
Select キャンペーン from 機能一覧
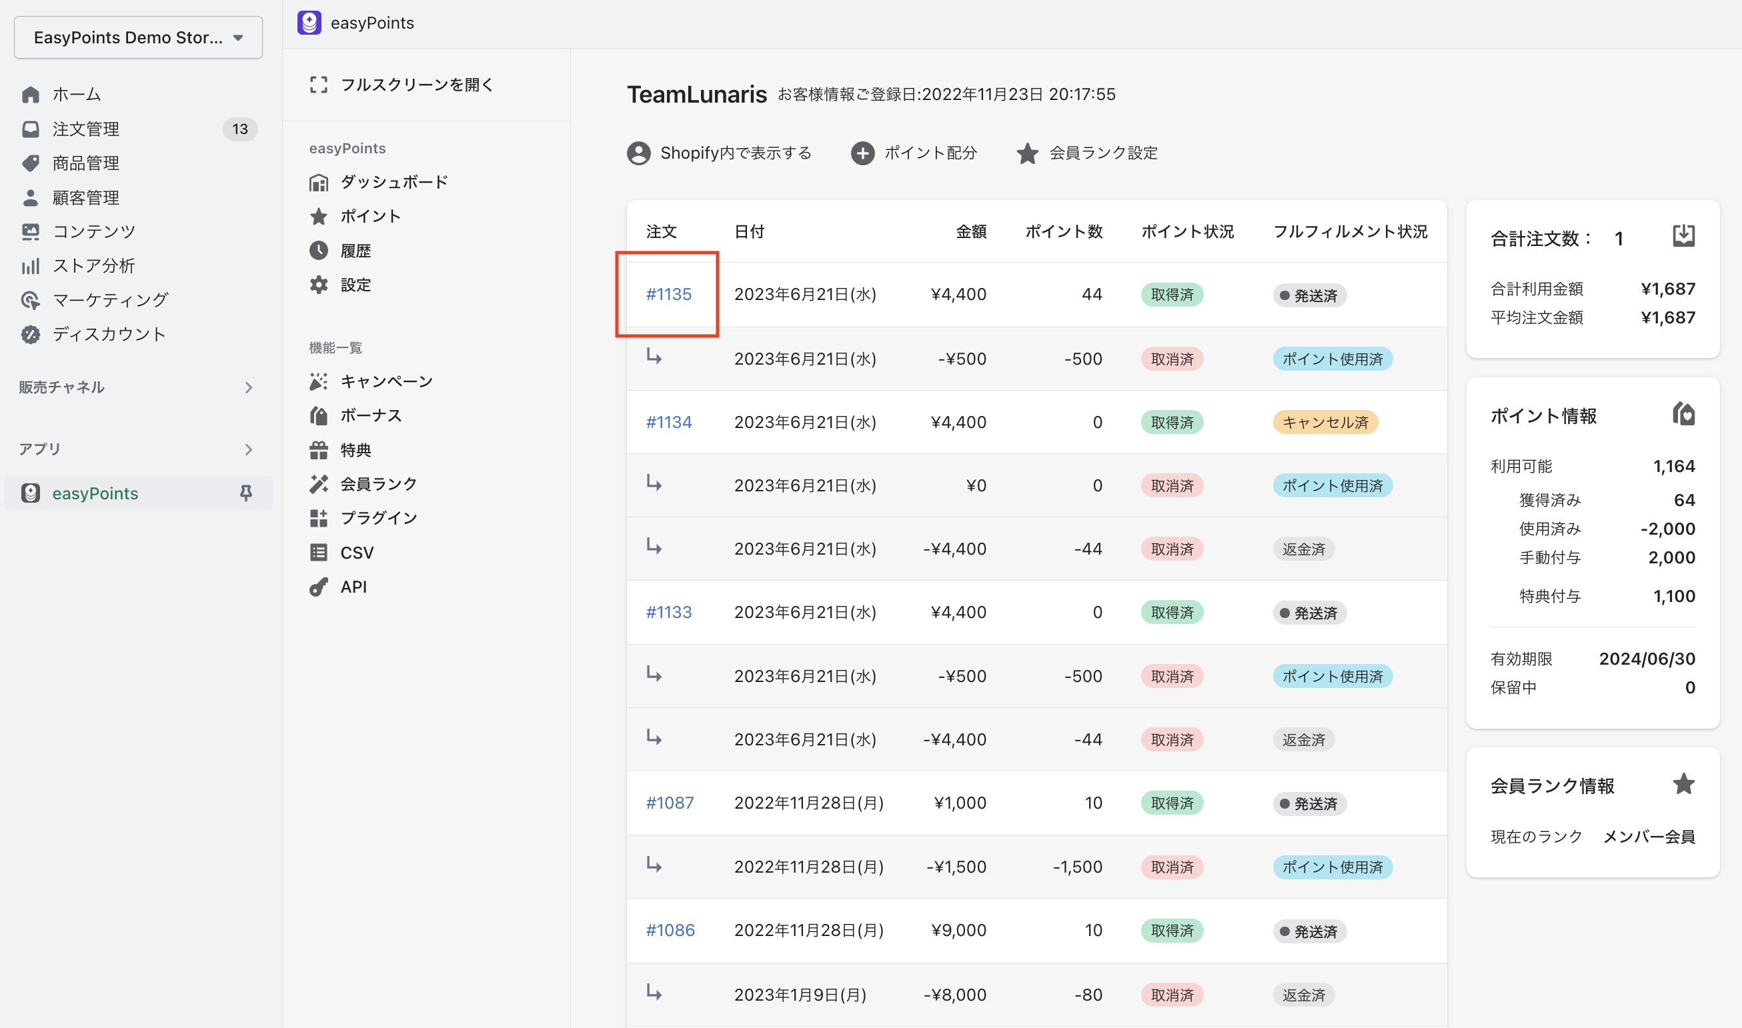point(386,381)
